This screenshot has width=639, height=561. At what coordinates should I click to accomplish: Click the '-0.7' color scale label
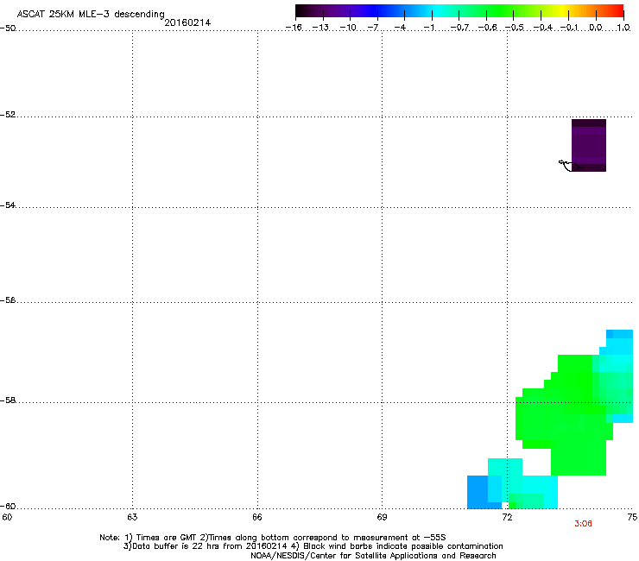[x=459, y=28]
